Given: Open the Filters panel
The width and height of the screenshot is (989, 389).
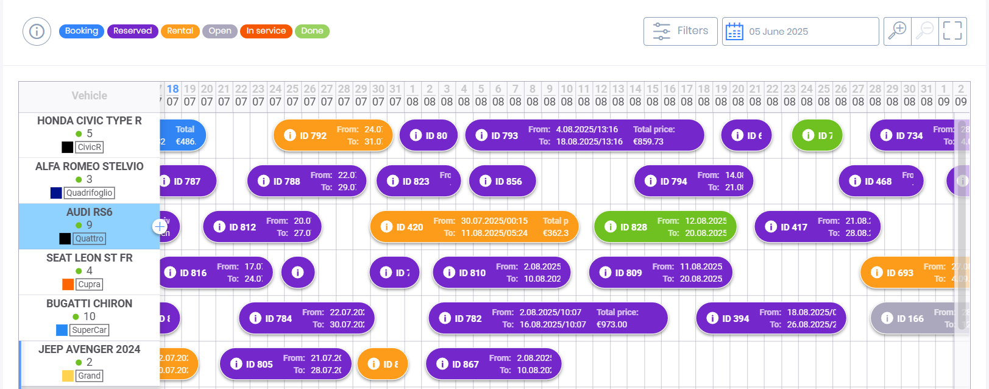Looking at the screenshot, I should click(680, 31).
